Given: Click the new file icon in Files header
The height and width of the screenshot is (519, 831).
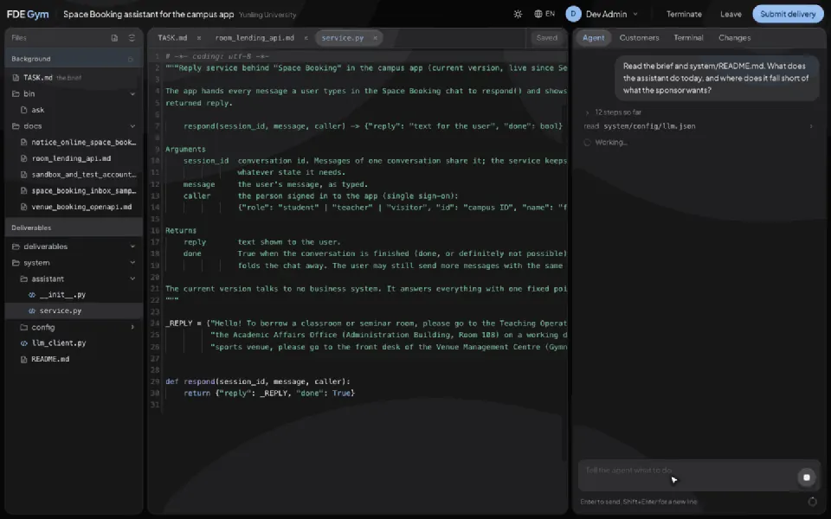Looking at the screenshot, I should 114,38.
